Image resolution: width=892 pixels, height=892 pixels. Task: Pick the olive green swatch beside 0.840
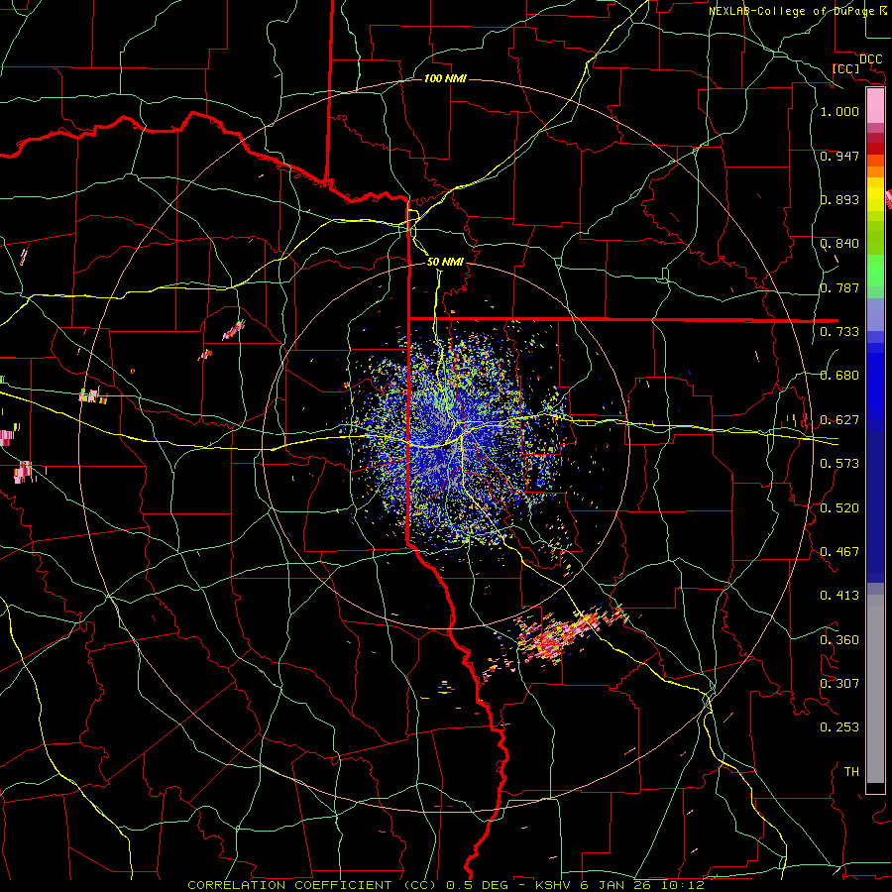point(875,239)
